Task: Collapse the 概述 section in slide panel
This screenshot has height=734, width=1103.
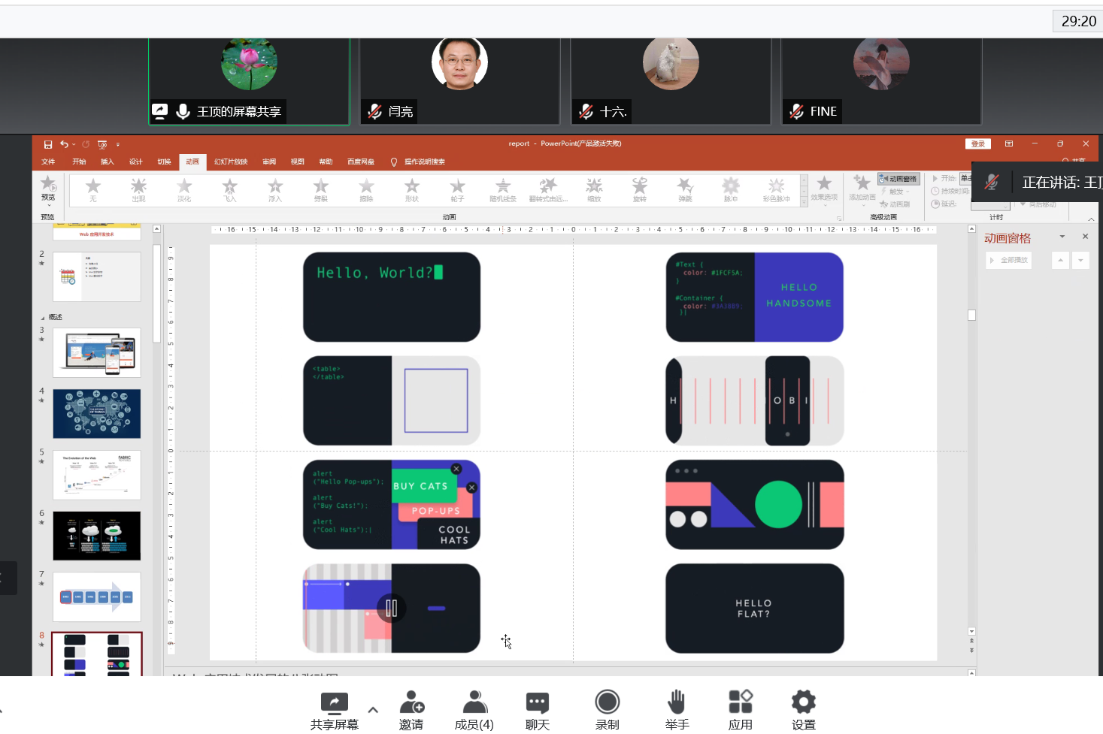Action: [43, 318]
